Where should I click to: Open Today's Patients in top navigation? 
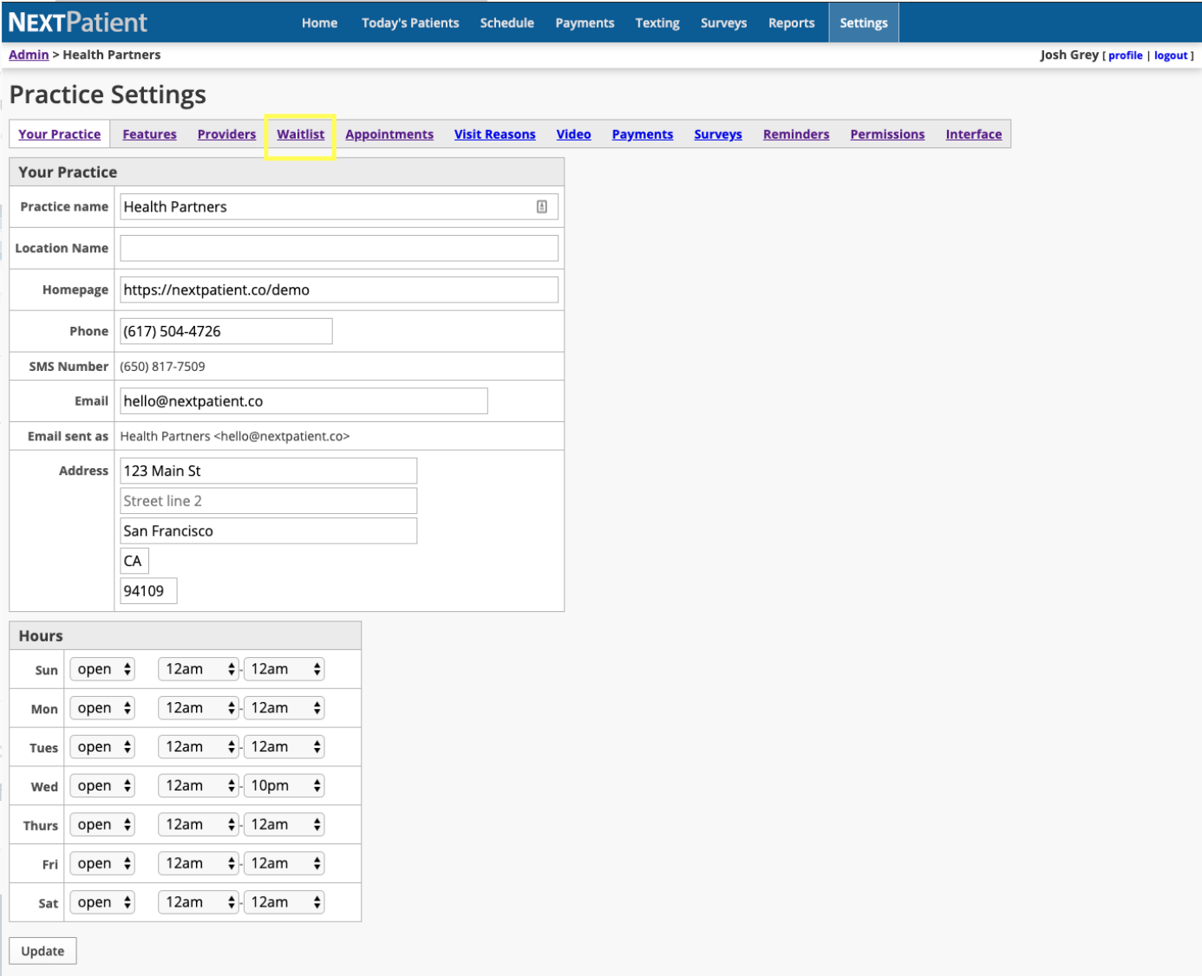[410, 23]
